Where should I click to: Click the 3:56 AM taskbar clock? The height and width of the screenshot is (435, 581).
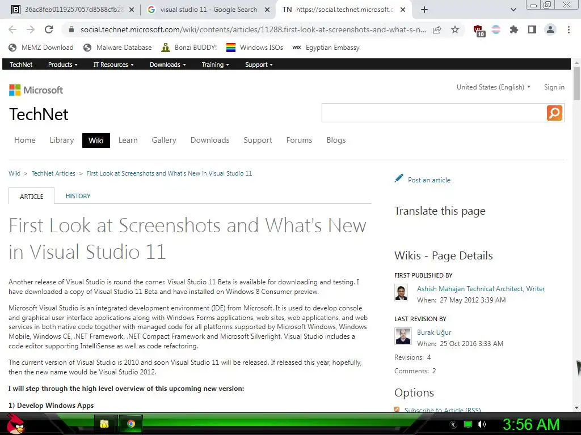click(x=531, y=424)
